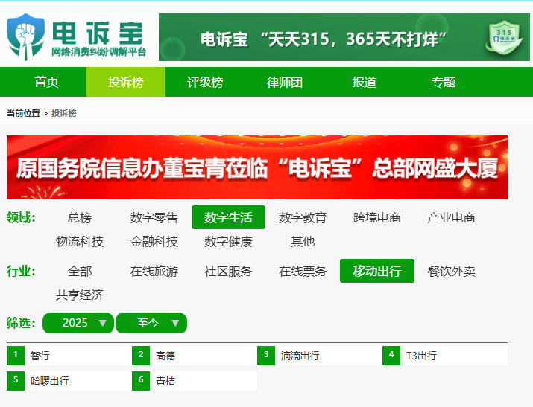Screen dimensions: 533x407
Task: Select the 数字健康 field filter
Action: tap(228, 242)
